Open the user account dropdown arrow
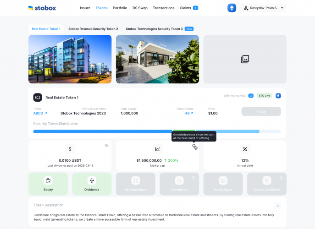This screenshot has height=229, width=315. (x=282, y=8)
